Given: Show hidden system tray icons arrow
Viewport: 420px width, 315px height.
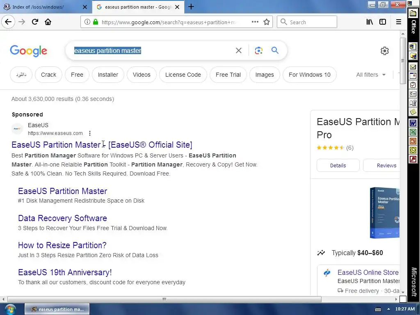Looking at the screenshot, I should pyautogui.click(x=389, y=309).
